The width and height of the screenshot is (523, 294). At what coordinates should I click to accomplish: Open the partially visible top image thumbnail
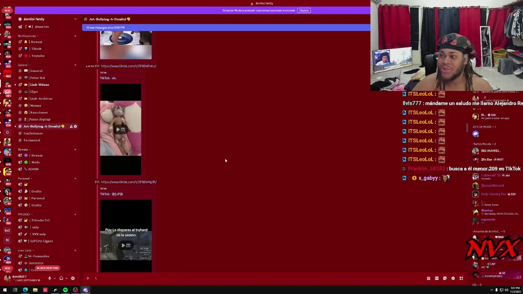point(126,45)
